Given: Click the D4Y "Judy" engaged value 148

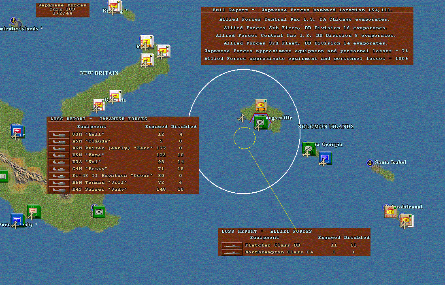Looking at the screenshot, I should (161, 189).
